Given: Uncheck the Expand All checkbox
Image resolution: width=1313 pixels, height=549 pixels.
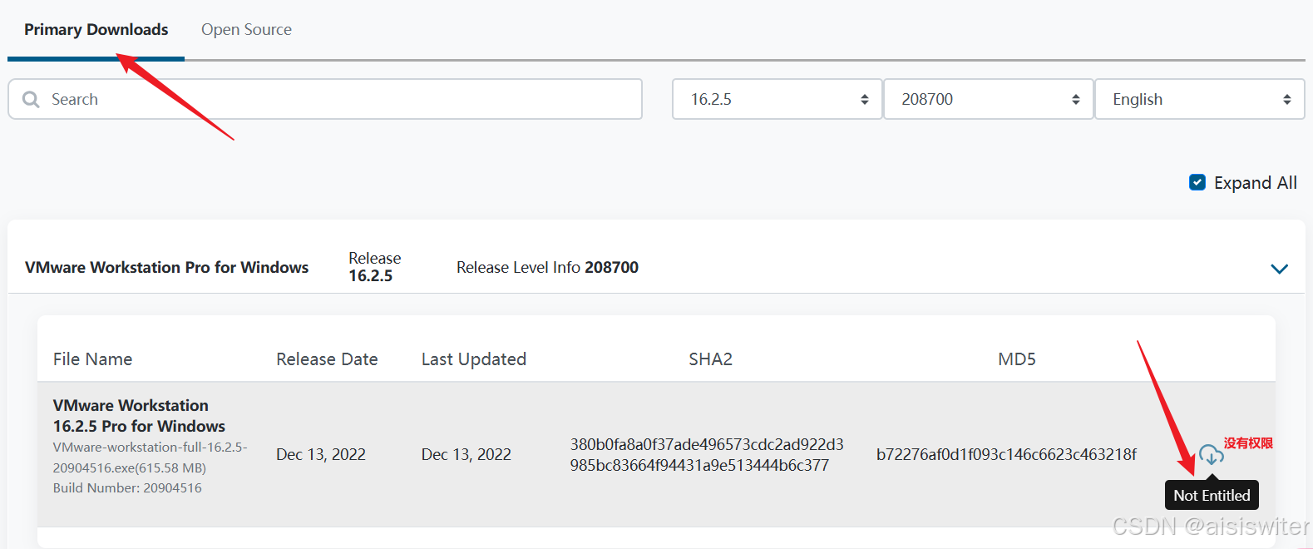Looking at the screenshot, I should tap(1197, 182).
